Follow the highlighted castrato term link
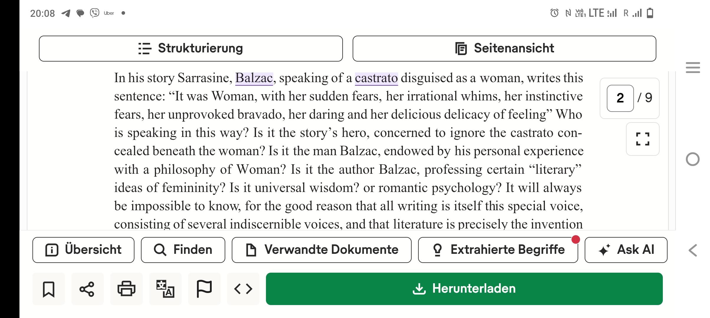This screenshot has width=710, height=318. click(x=377, y=78)
